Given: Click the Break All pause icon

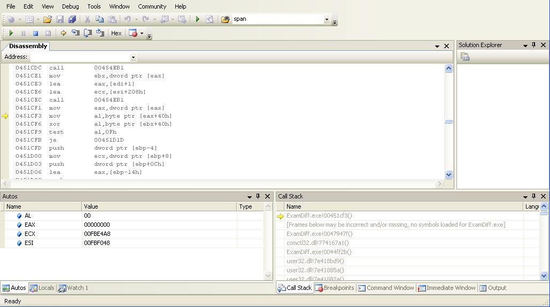Looking at the screenshot, I should (x=23, y=33).
